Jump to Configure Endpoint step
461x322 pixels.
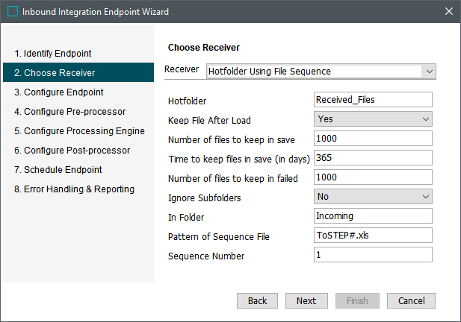pos(58,92)
